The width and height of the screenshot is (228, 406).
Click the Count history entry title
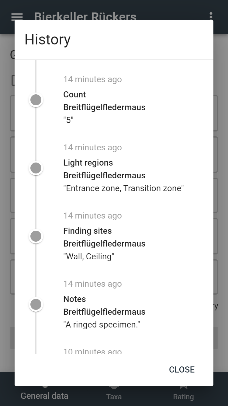(74, 94)
